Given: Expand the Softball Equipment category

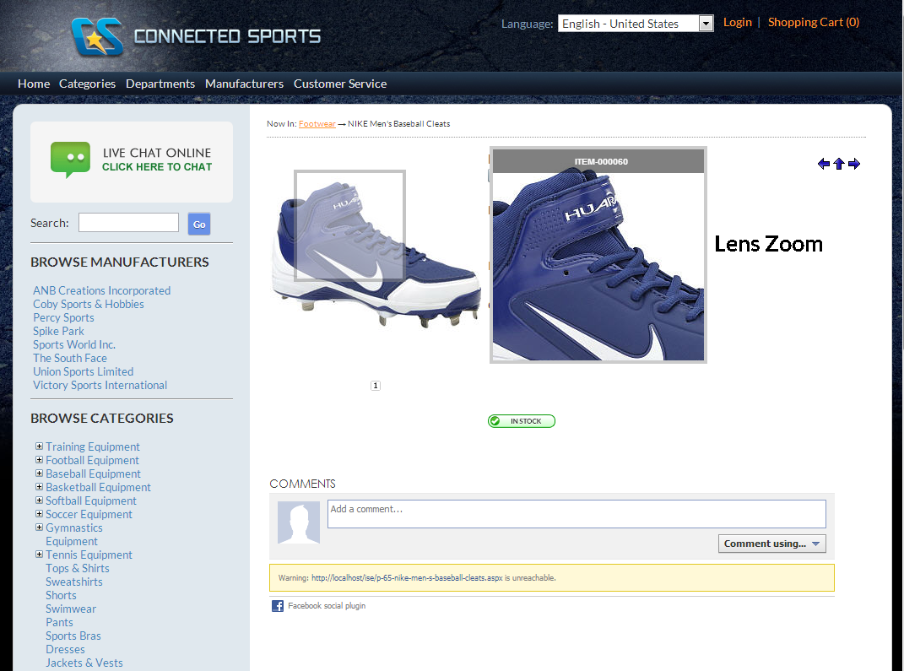Looking at the screenshot, I should click(39, 500).
